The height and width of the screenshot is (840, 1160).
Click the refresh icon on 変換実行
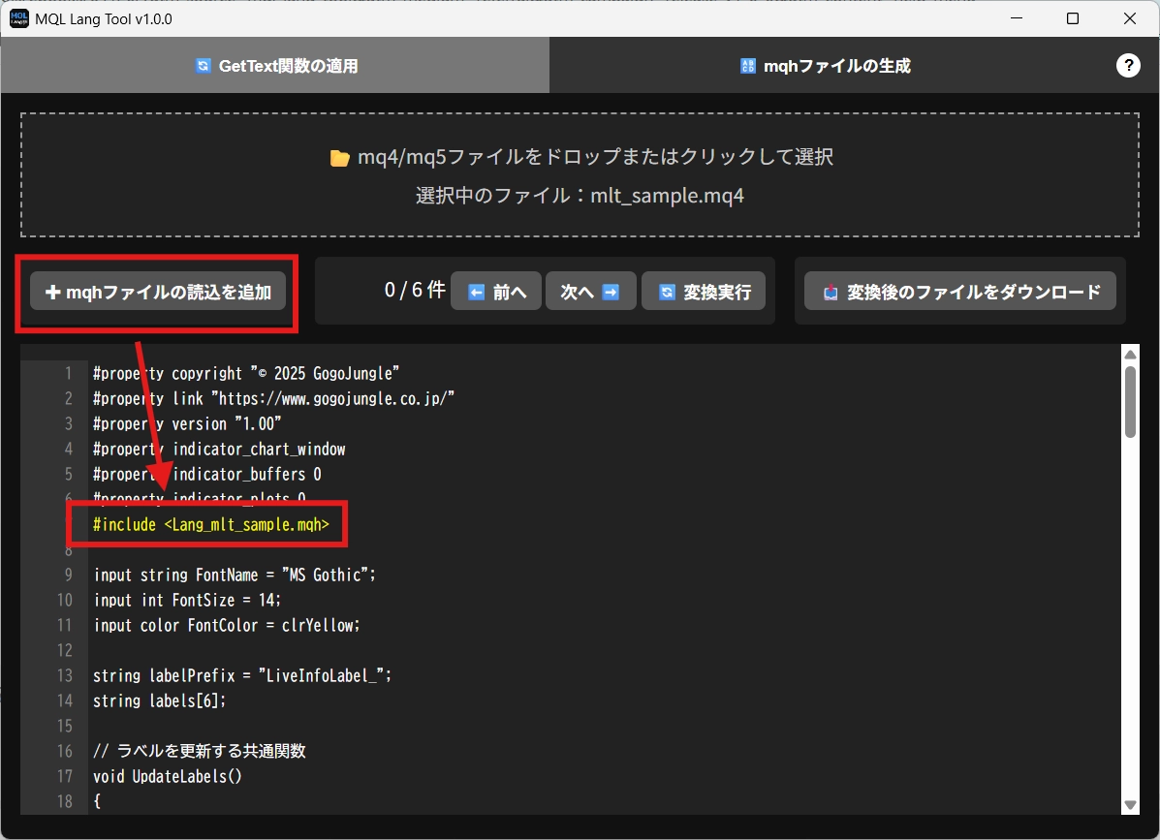point(667,292)
